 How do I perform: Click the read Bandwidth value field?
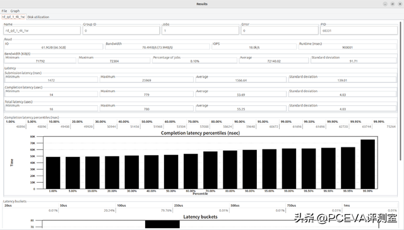point(157,47)
